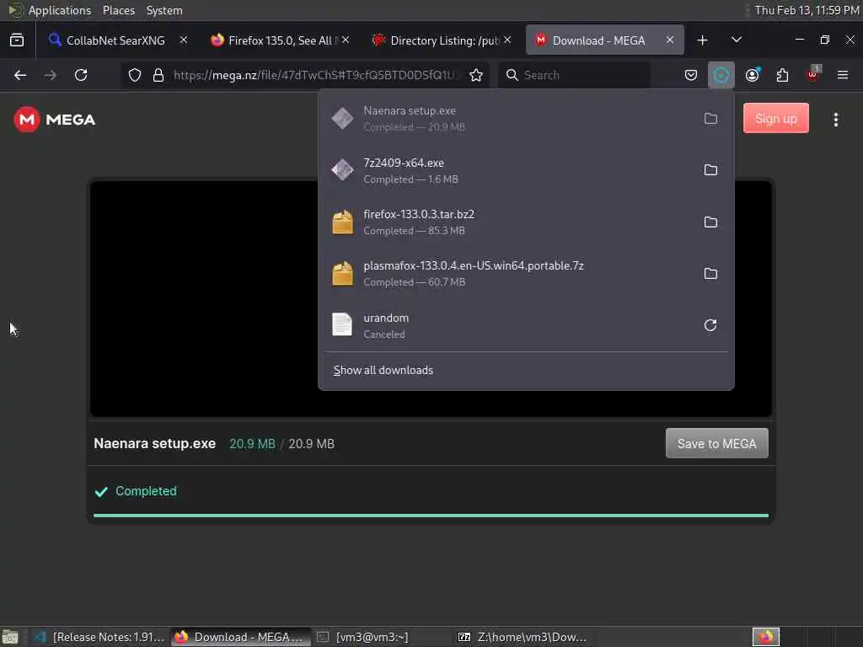Open 7z2409-x64.exe download entry
The height and width of the screenshot is (647, 863).
click(509, 170)
